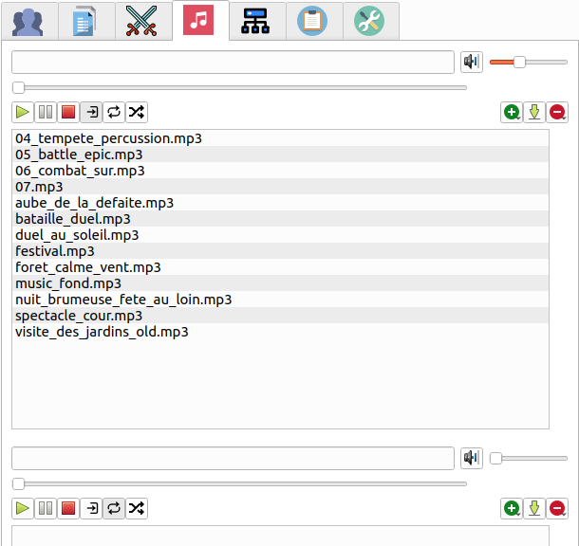The width and height of the screenshot is (579, 546).
Task: Add a song to the first playlist
Action: [512, 113]
